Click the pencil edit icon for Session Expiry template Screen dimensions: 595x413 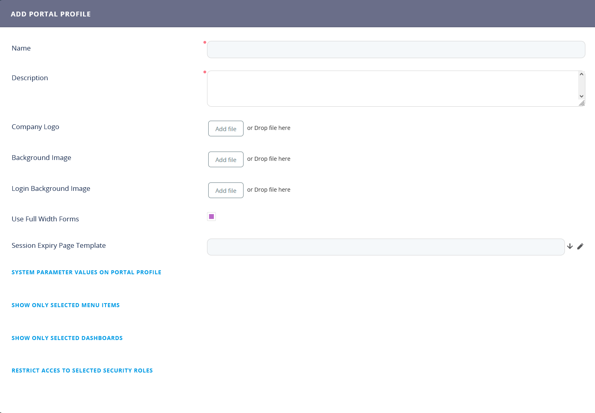click(x=580, y=246)
